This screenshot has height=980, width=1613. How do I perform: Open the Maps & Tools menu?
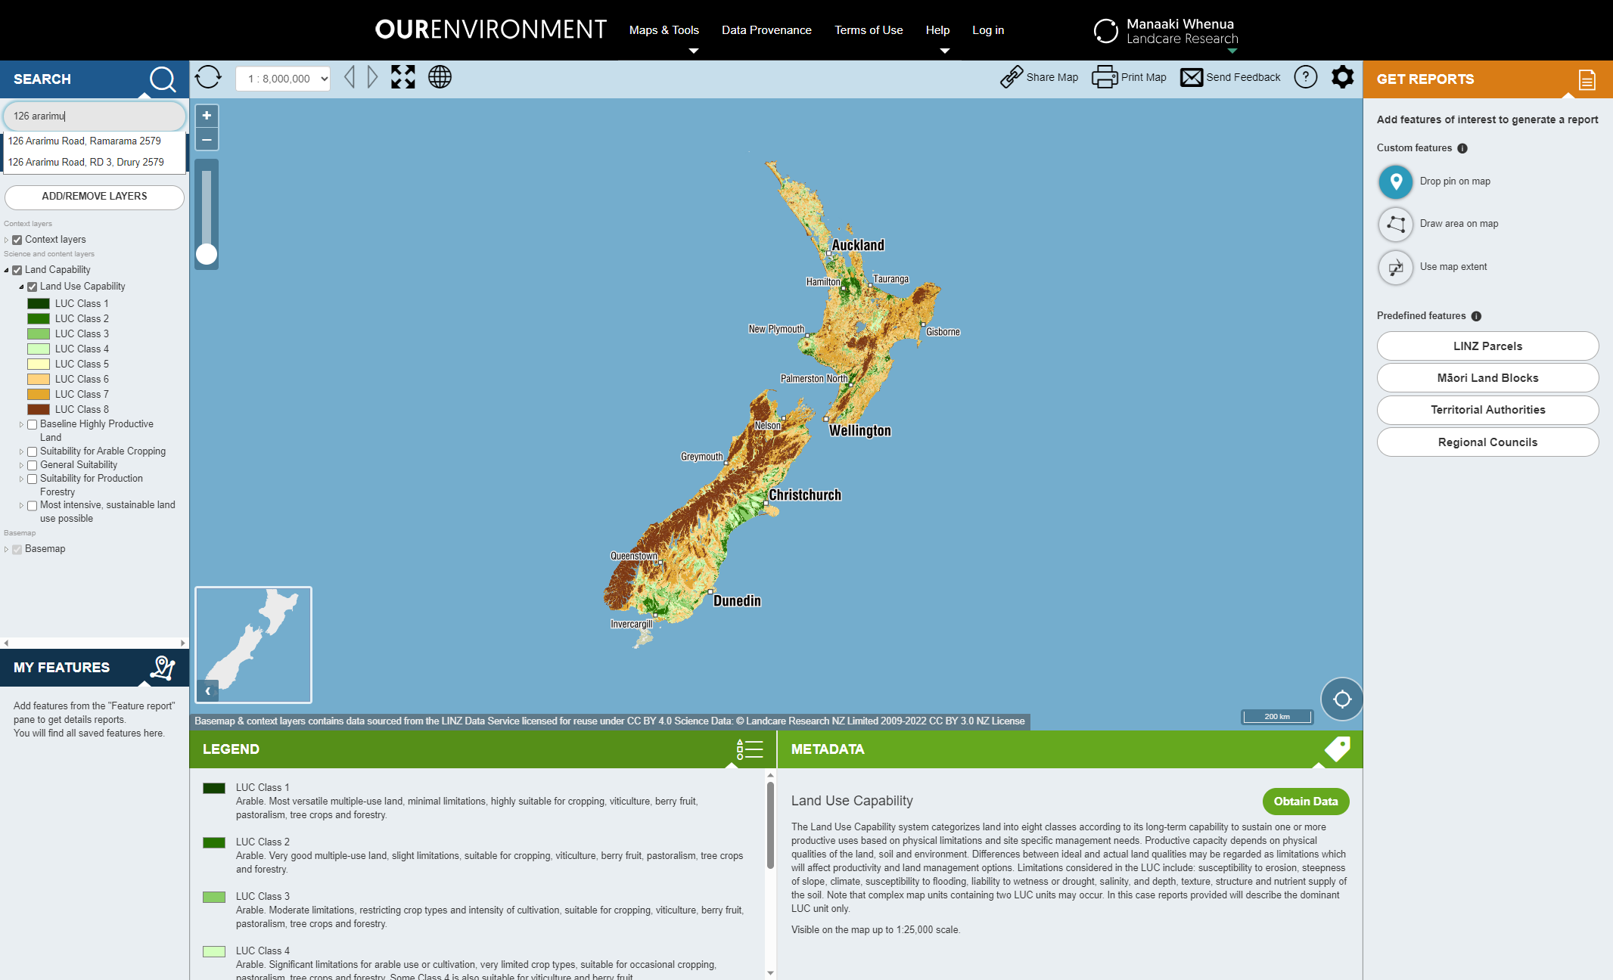coord(664,30)
